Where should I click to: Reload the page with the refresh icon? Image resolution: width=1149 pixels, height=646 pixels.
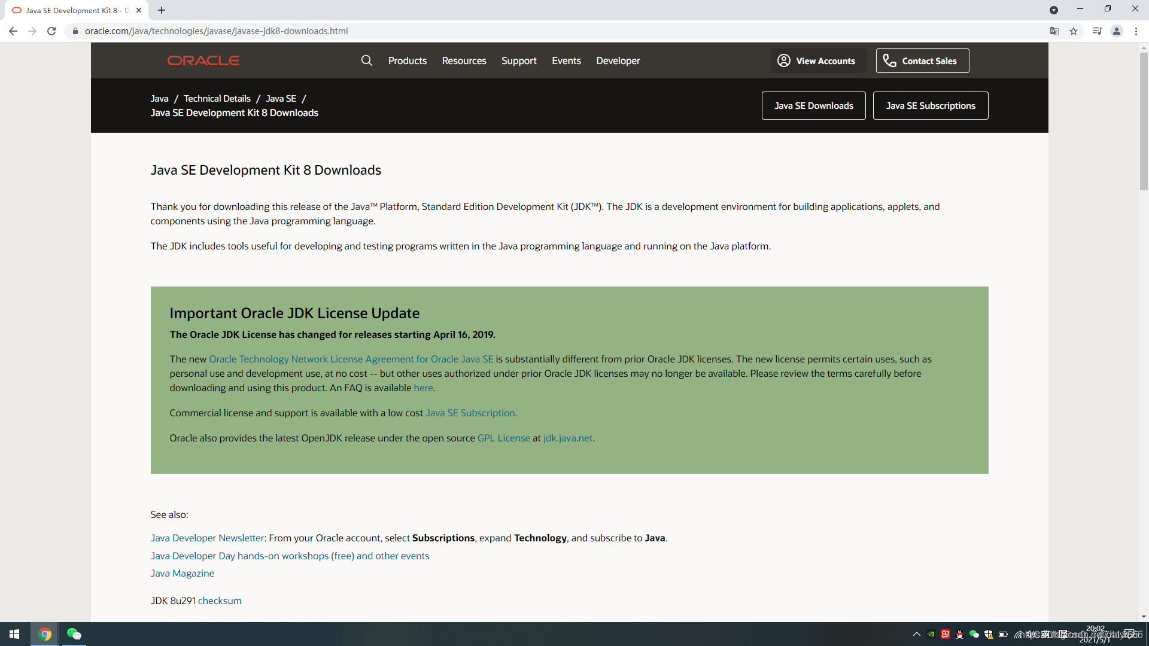[x=51, y=31]
